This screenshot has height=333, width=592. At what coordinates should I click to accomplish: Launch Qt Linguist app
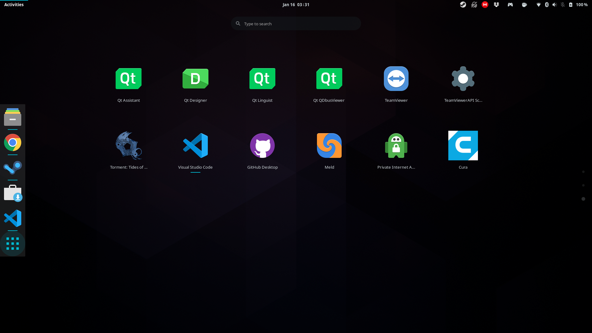[x=262, y=79]
